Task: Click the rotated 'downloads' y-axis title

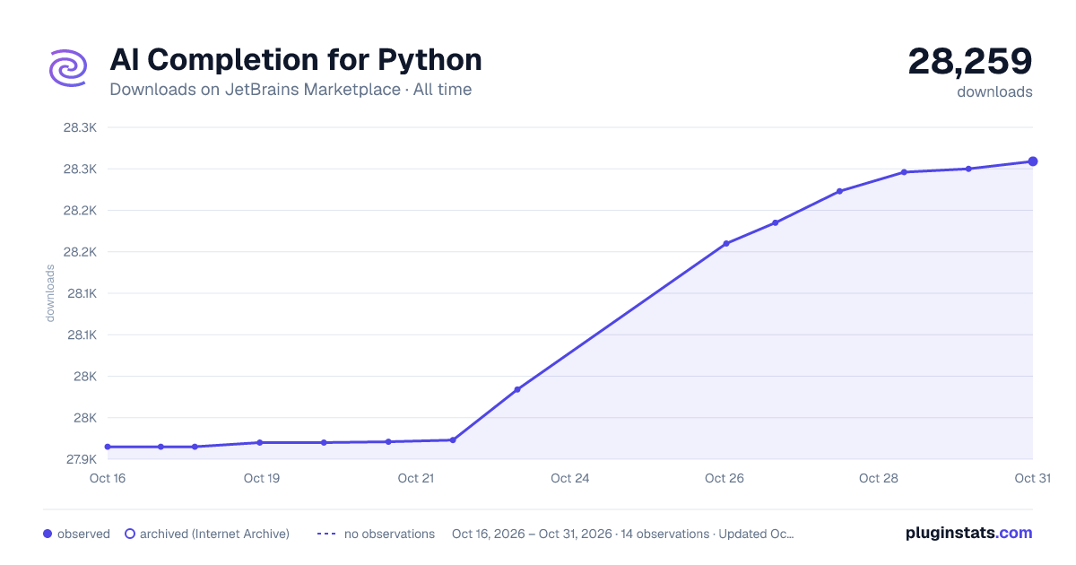Action: tap(50, 293)
